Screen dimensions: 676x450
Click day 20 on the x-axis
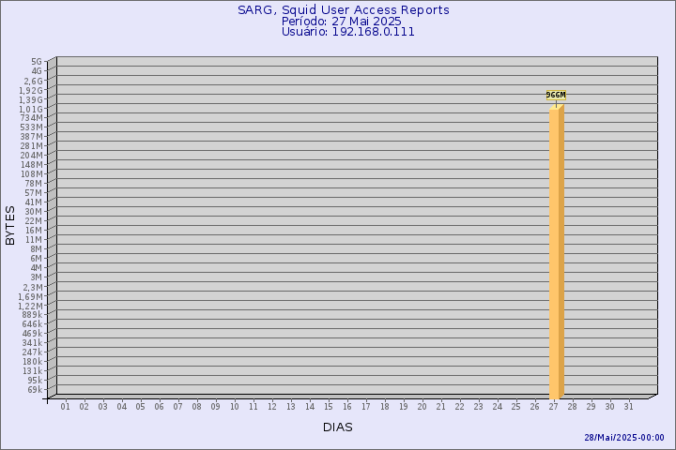point(422,407)
